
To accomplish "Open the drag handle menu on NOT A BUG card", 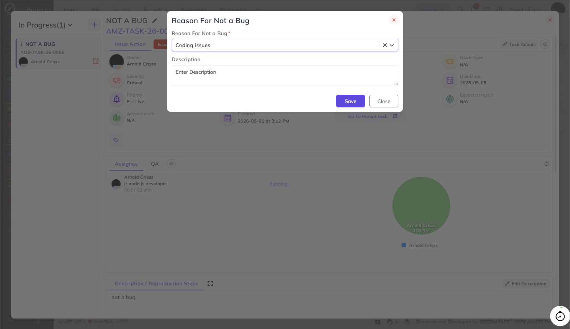I will (21, 44).
